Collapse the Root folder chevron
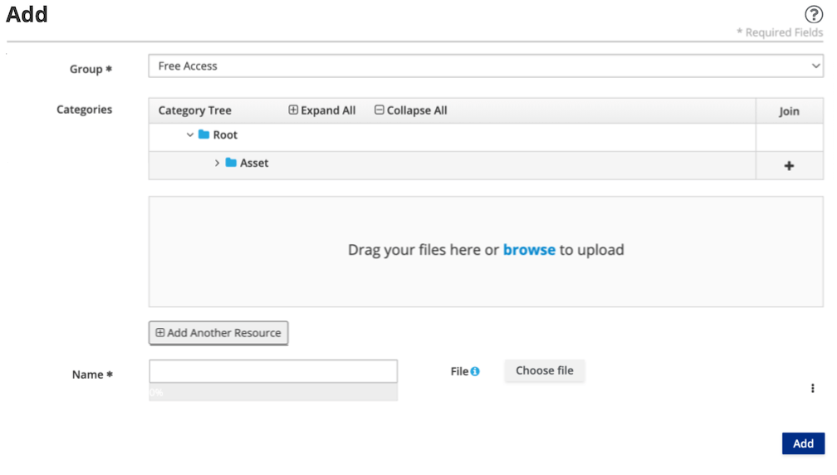Screen dimensions: 837x475 pos(189,135)
